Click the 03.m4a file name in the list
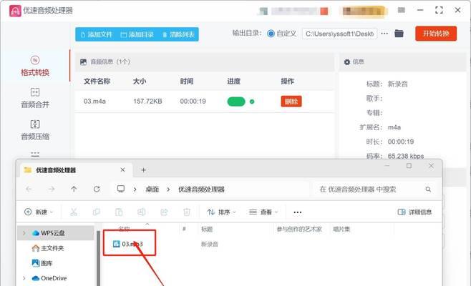Screen dimensions: 471x286 click(x=94, y=102)
